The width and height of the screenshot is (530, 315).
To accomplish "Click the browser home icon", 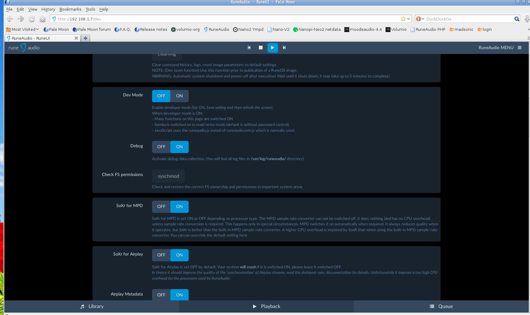I will (42, 19).
